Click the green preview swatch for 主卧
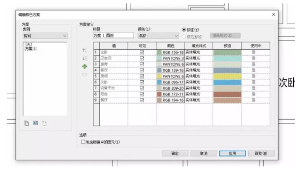This screenshot has width=300, height=169. [227, 52]
